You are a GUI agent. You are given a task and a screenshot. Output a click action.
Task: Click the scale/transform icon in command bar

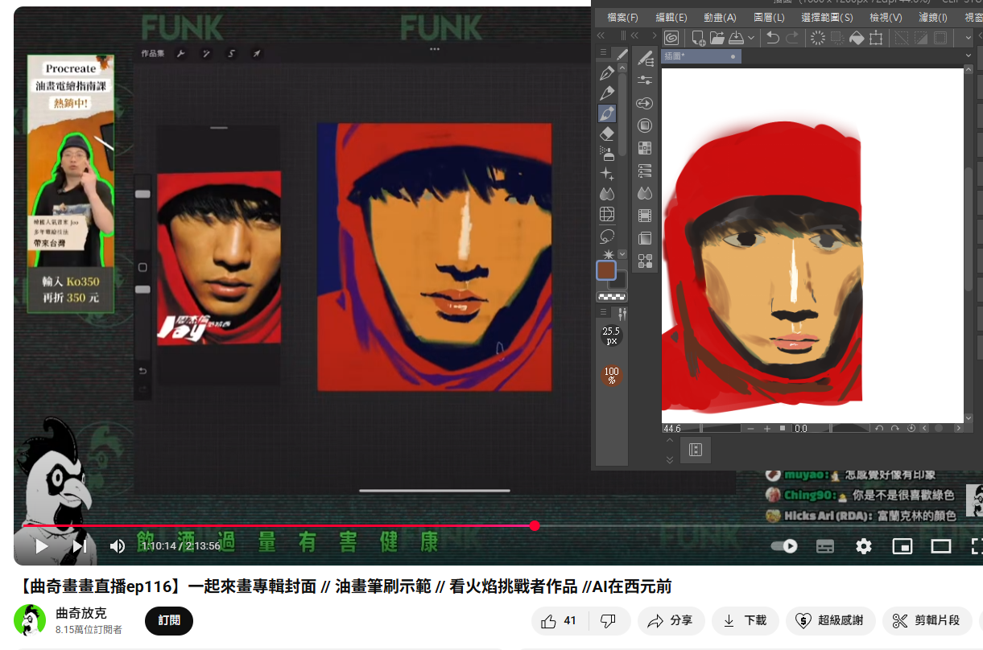tap(876, 38)
